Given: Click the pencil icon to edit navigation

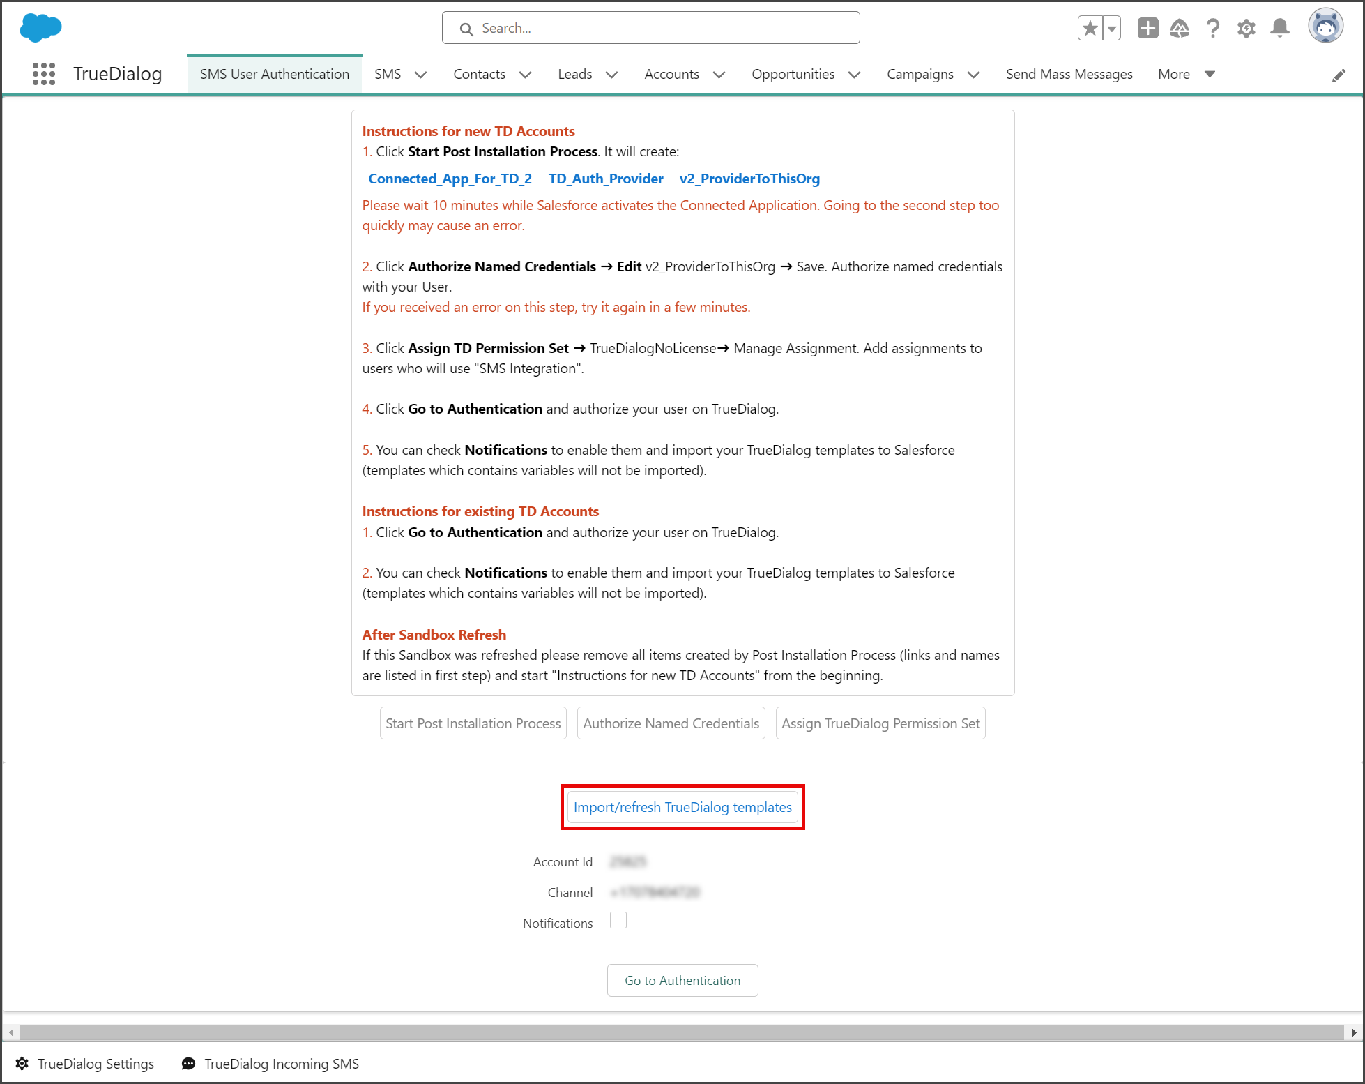Looking at the screenshot, I should tap(1339, 75).
